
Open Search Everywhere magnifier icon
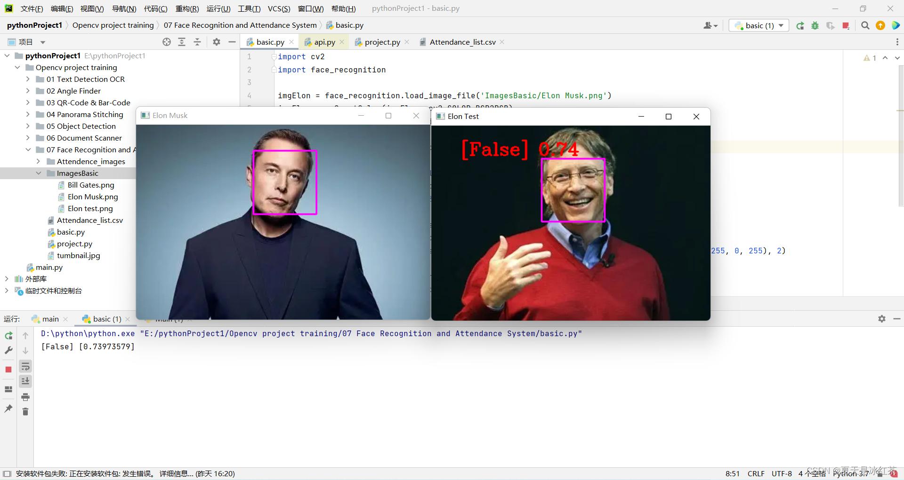click(865, 26)
